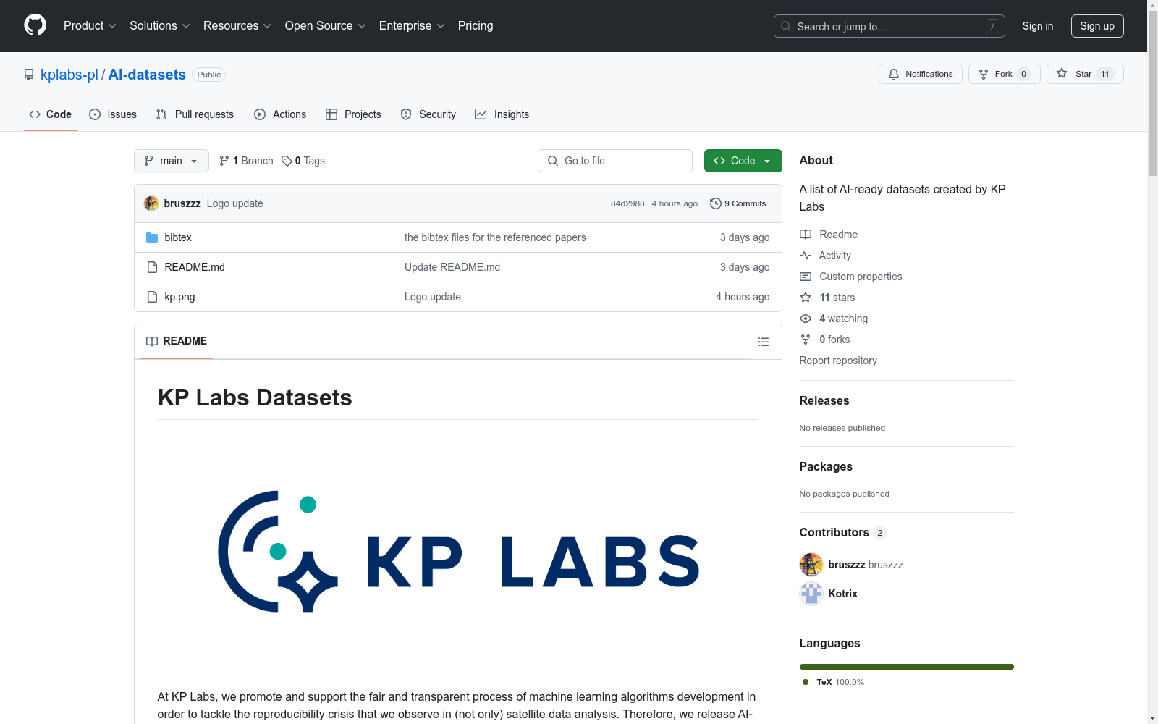Switch to the Pull requests tab
Viewport: 1158px width, 724px height.
point(195,114)
